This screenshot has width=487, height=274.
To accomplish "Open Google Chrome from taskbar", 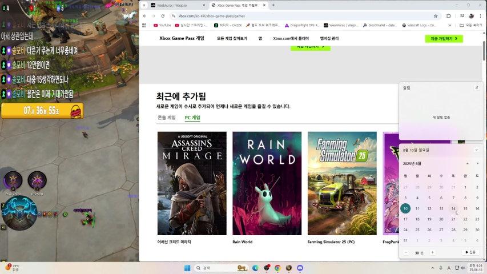I will 277,268.
